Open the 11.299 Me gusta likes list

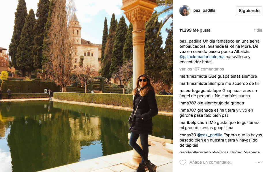click(x=195, y=30)
